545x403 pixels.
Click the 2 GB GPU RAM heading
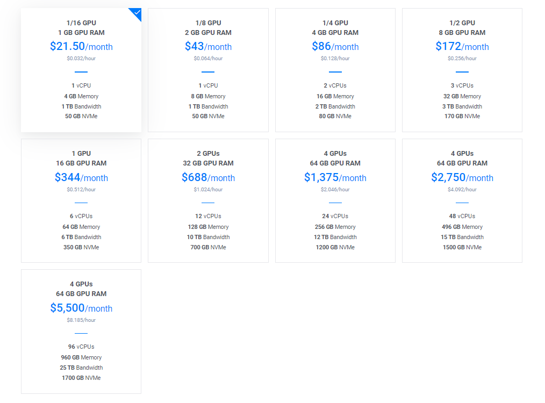pos(208,33)
